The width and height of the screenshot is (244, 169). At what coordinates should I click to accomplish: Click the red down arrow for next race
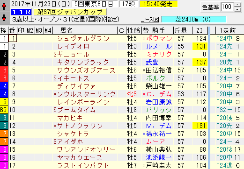[4, 18]
